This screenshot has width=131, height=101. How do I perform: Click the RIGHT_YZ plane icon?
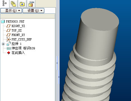point(8,26)
